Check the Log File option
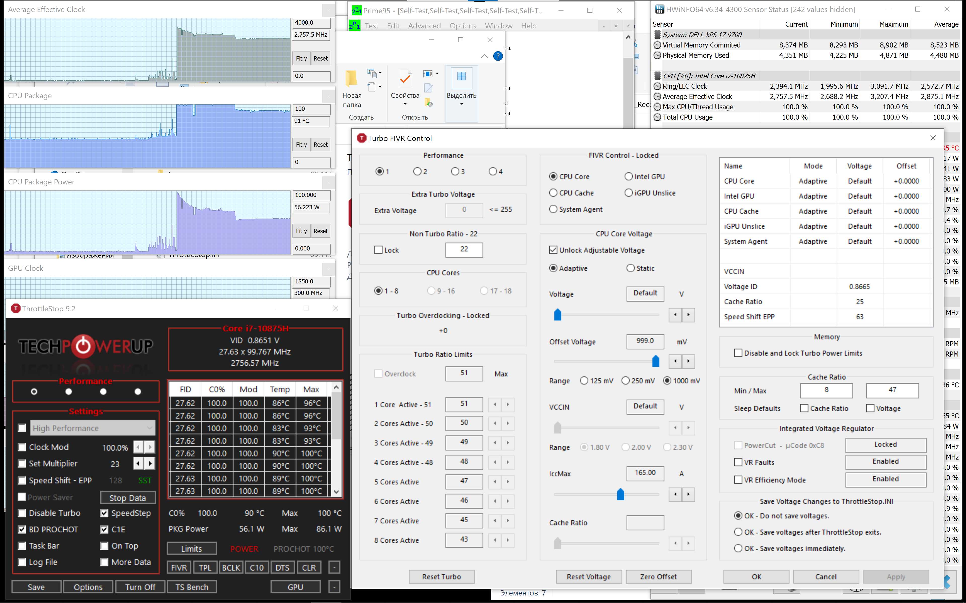 pyautogui.click(x=22, y=562)
